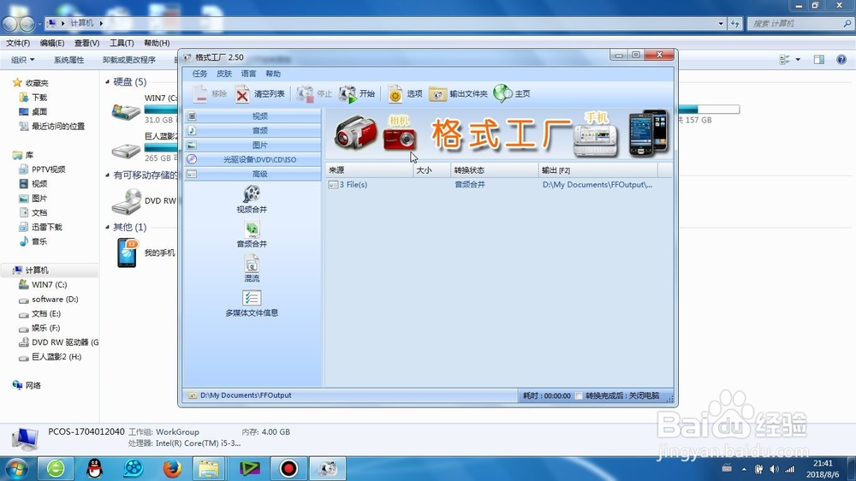856x481 pixels.
Task: Open the Mux (混流) tool
Action: pos(252,269)
